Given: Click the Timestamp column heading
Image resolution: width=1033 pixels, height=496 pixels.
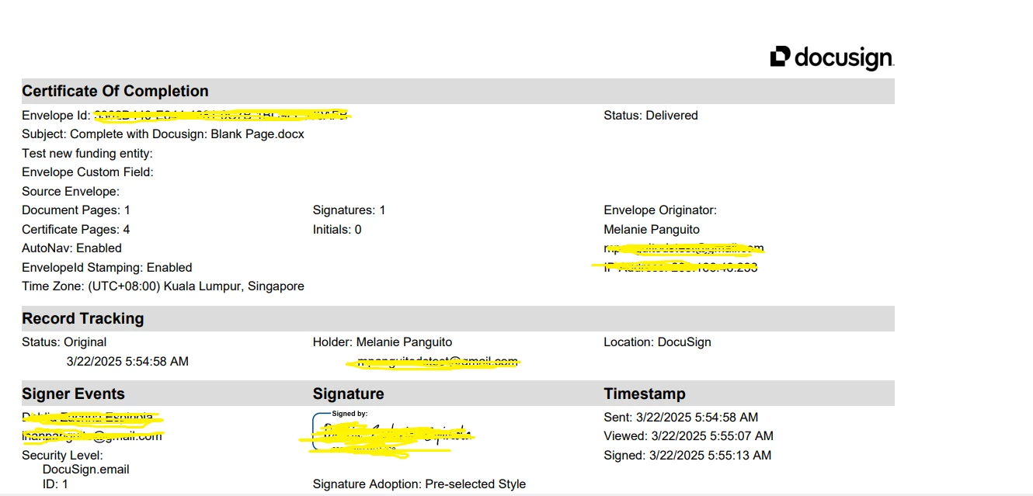Looking at the screenshot, I should 645,394.
